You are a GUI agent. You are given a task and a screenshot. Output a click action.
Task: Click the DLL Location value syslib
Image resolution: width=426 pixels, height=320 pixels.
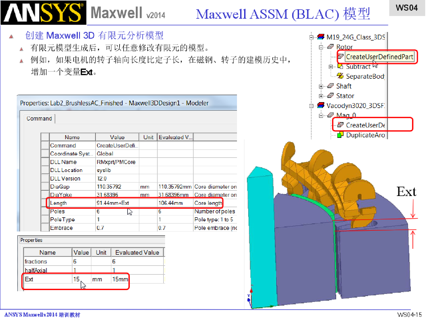pos(117,170)
